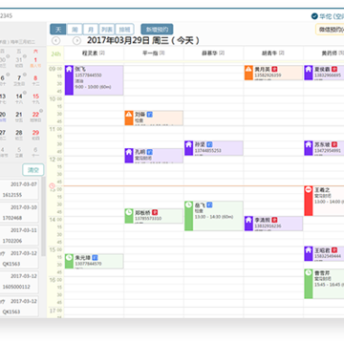Click the clock icon on 岳飞 appointment
This screenshot has height=344, width=344.
coord(188,204)
